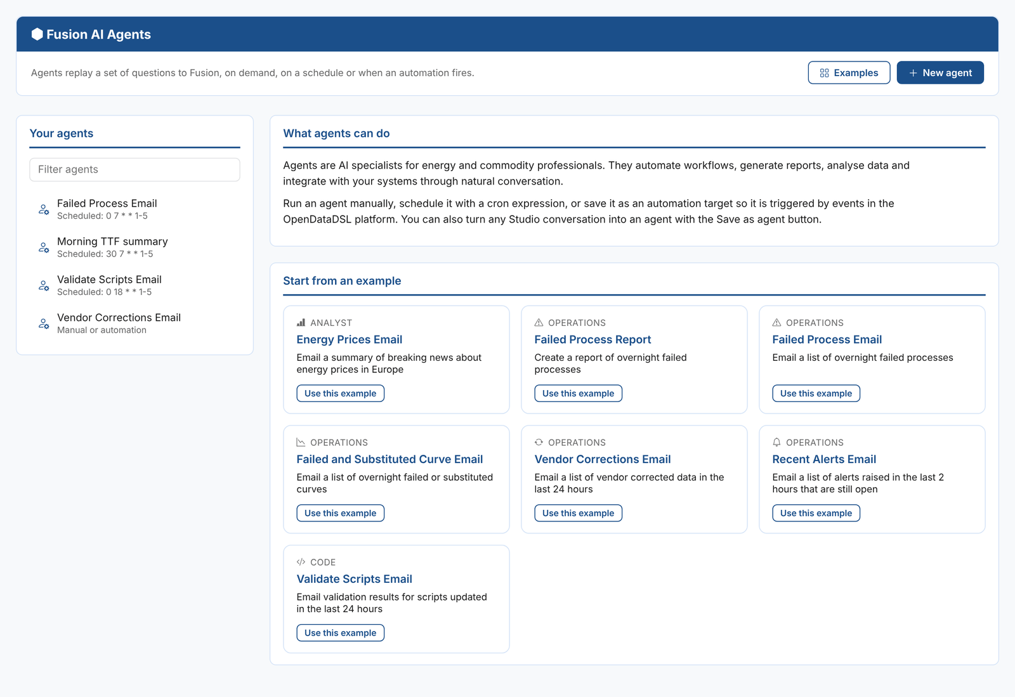
Task: Click the 'Start from an example' heading
Action: point(342,281)
